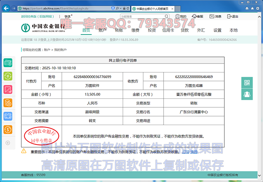This screenshot has height=182, width=263.
Task: Open the orange coin stack sidebar icon
Action: pyautogui.click(x=8, y=103)
